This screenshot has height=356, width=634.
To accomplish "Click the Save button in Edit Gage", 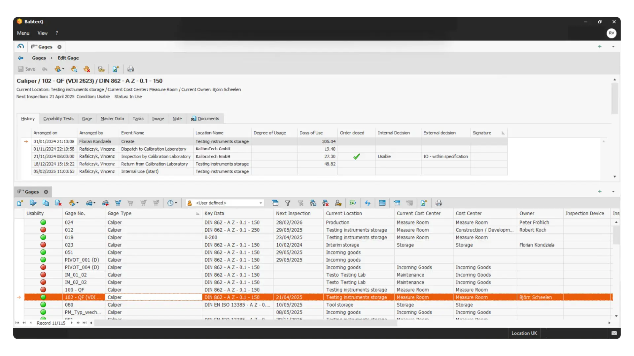I will point(26,69).
